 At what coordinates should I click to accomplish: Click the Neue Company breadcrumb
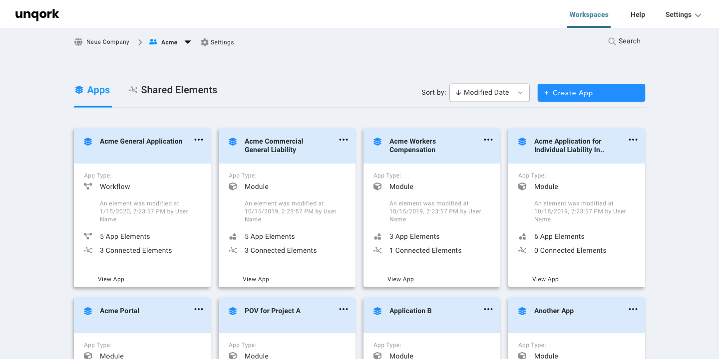click(107, 42)
